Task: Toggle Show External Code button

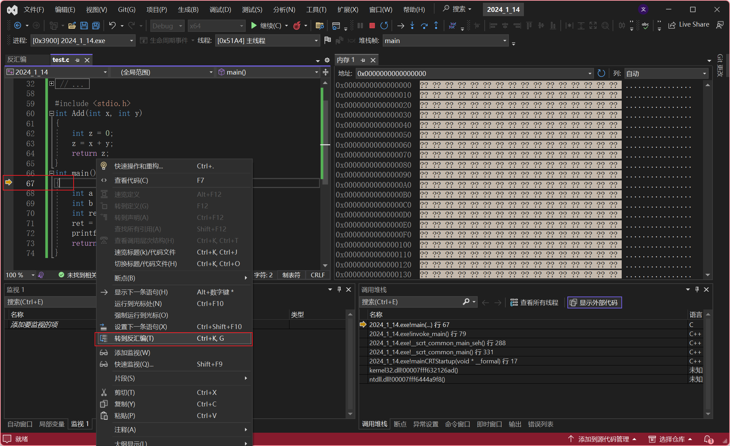Action: (x=594, y=302)
